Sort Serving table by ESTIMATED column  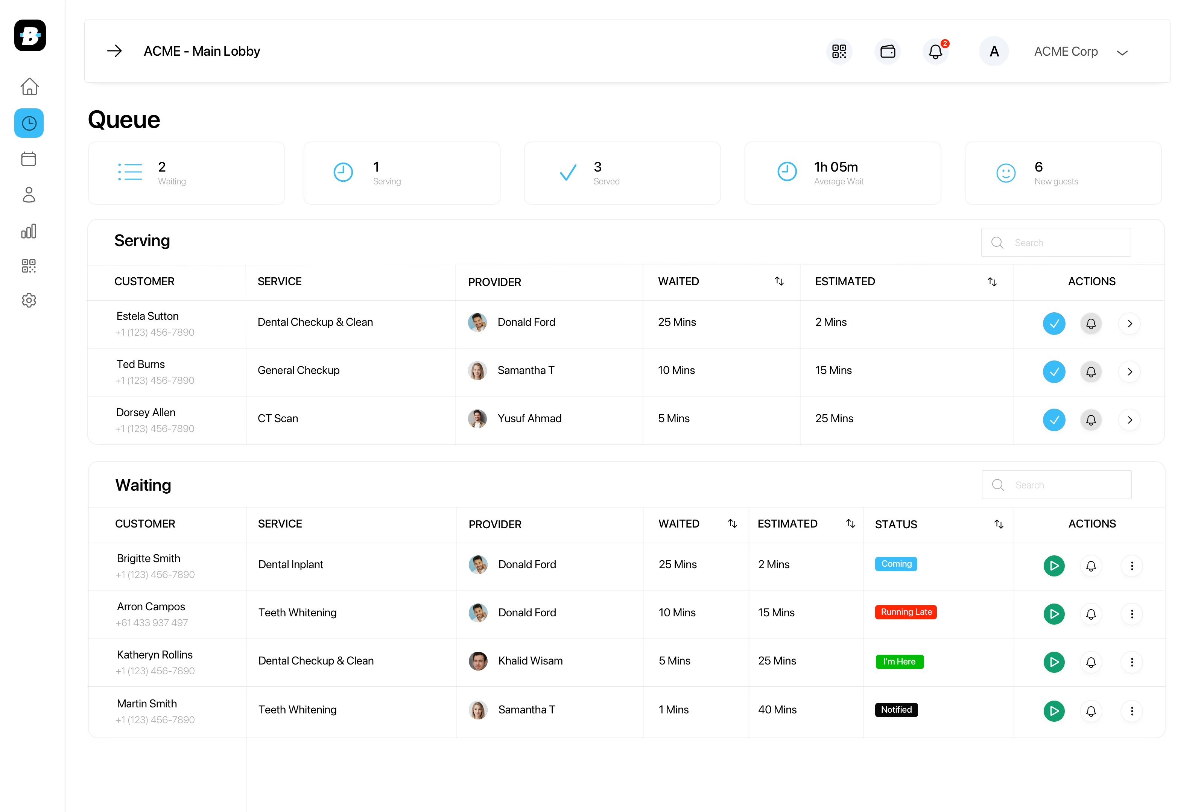(992, 282)
